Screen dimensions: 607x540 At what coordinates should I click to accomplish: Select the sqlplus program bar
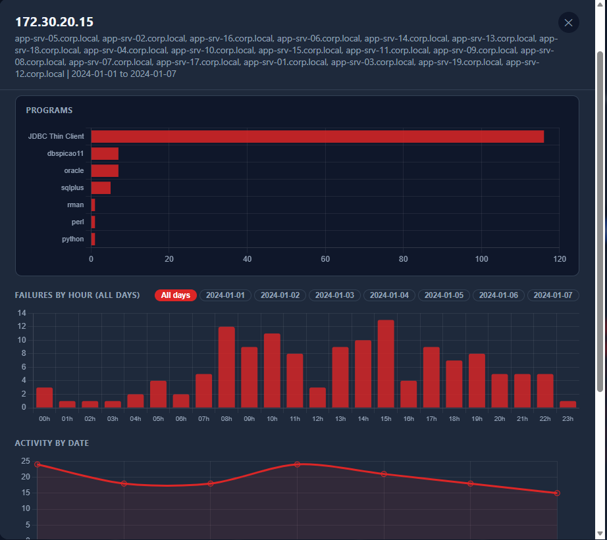click(x=101, y=187)
